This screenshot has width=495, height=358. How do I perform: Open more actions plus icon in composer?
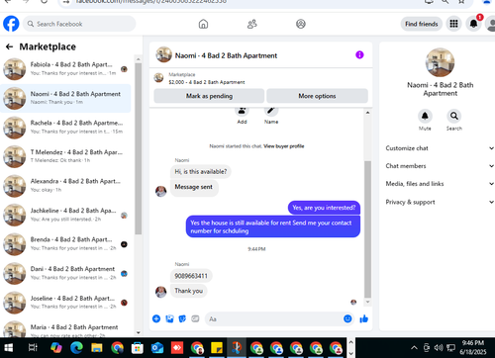[156, 318]
